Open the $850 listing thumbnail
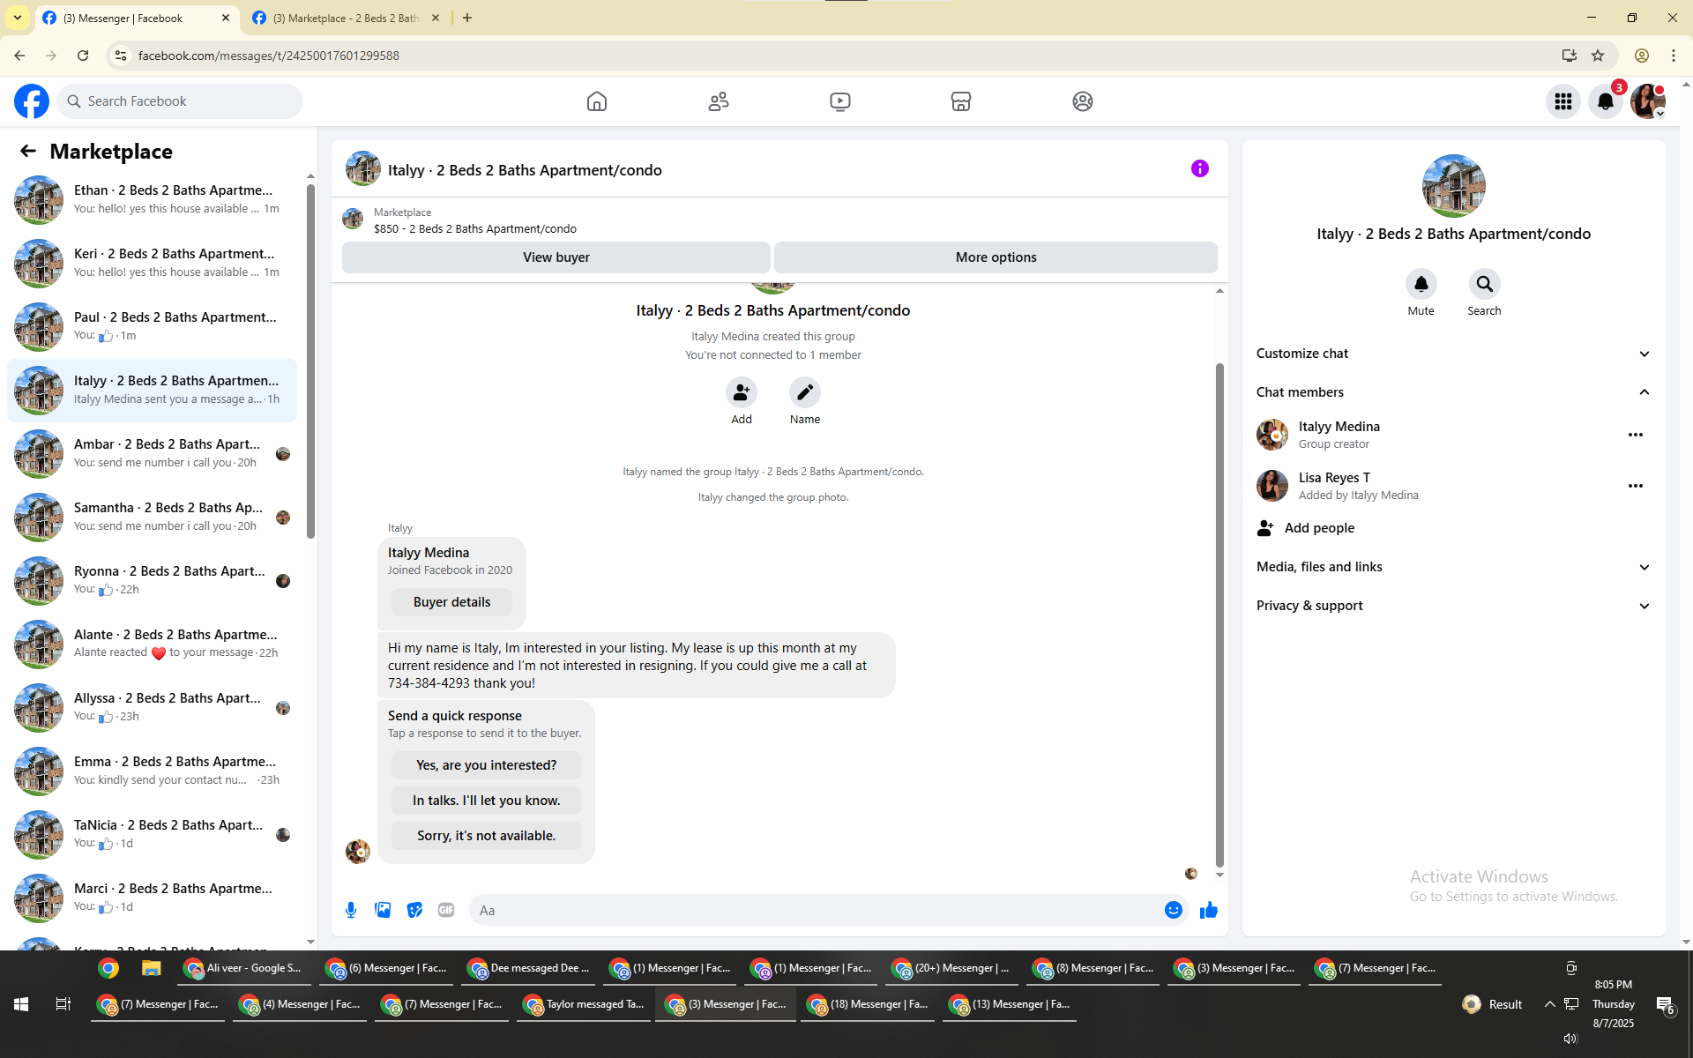Viewport: 1693px width, 1058px height. (x=354, y=220)
